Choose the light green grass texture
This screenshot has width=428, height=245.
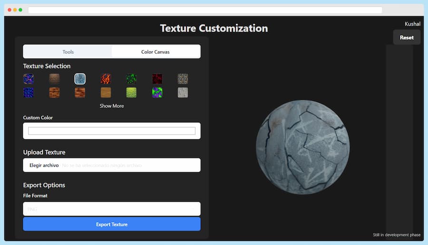tap(131, 92)
